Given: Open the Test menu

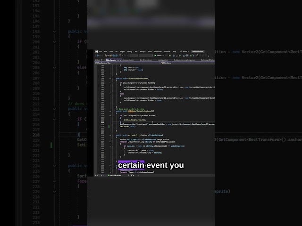Looking at the screenshot, I should [x=136, y=51].
